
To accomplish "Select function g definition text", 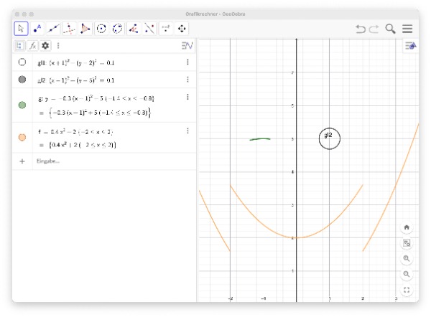I will pos(96,98).
